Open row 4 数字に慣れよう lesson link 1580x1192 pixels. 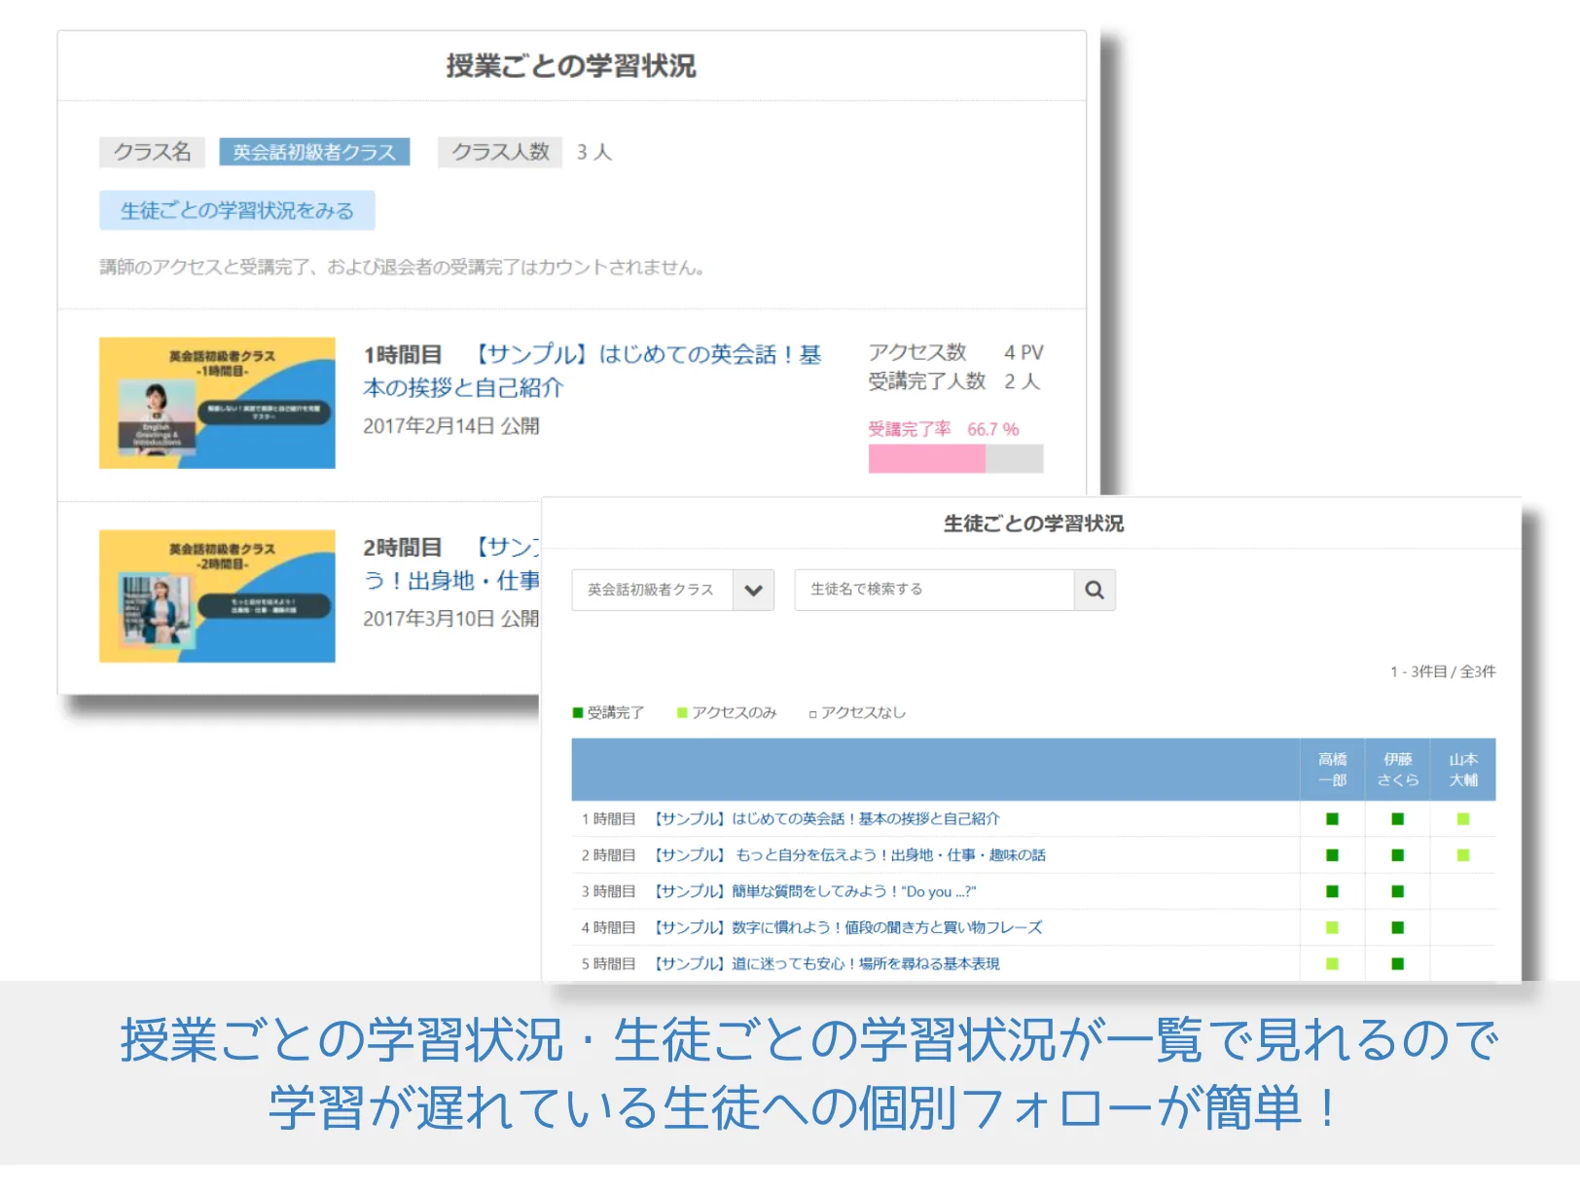(847, 927)
